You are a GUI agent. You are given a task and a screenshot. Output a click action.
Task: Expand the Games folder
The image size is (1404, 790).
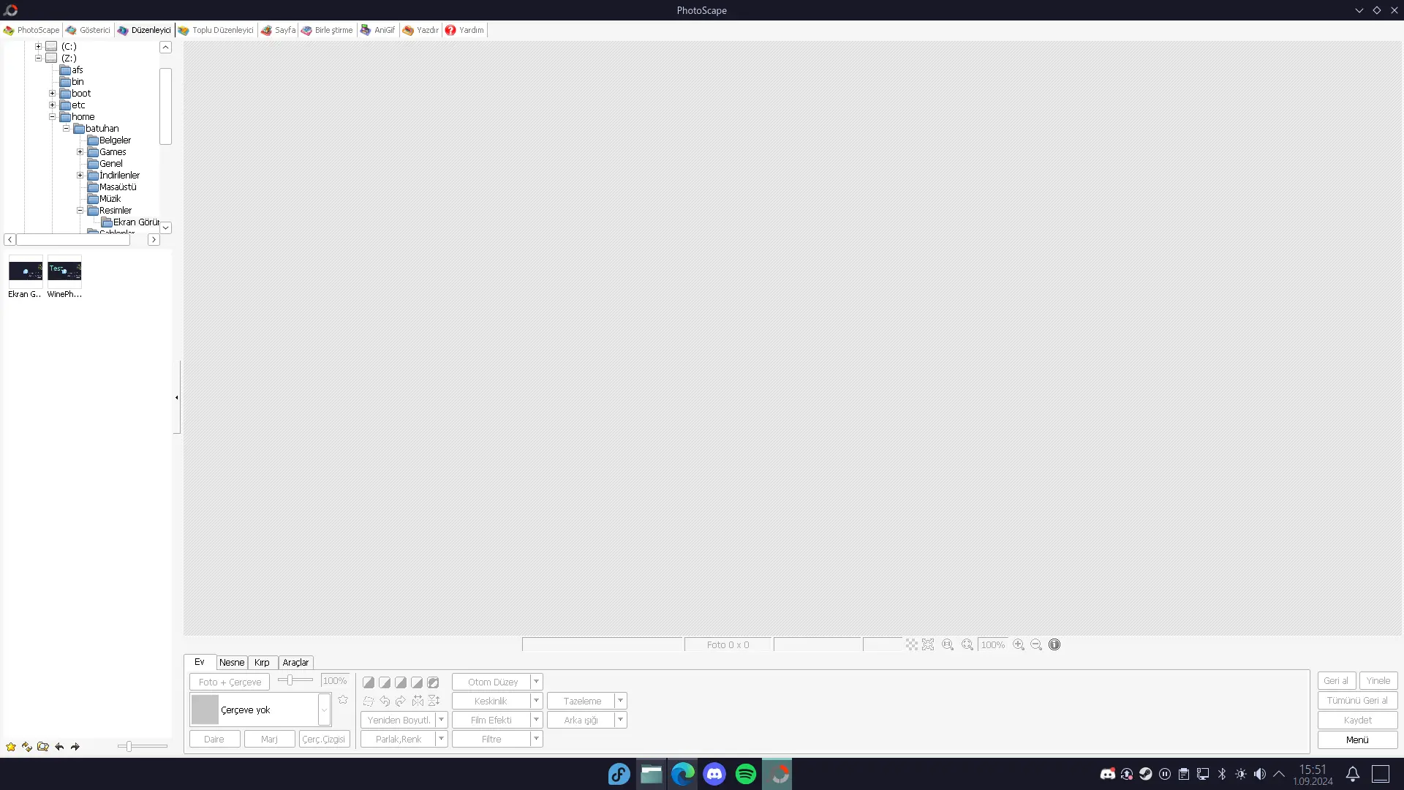click(80, 151)
